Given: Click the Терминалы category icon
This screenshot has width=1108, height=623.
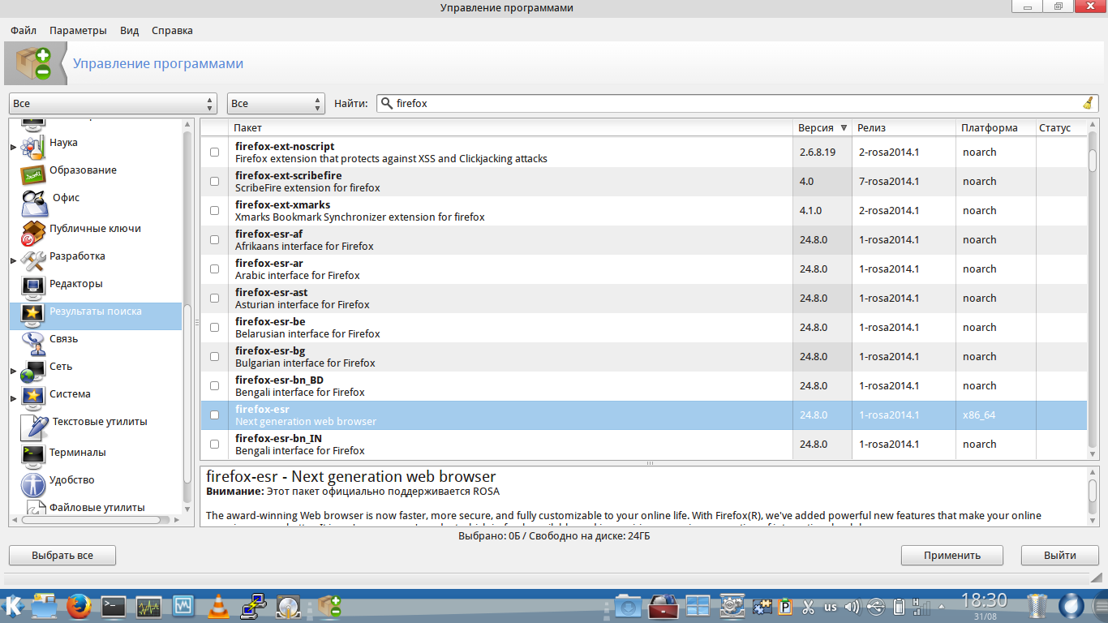Looking at the screenshot, I should tap(33, 454).
